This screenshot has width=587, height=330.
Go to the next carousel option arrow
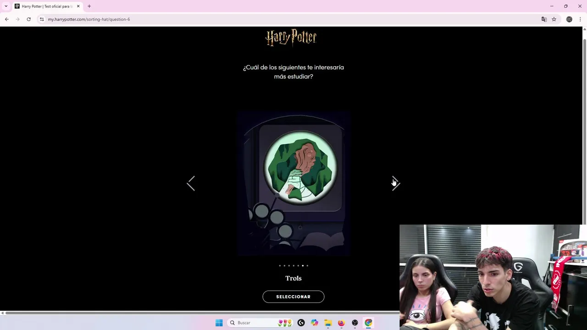click(396, 183)
